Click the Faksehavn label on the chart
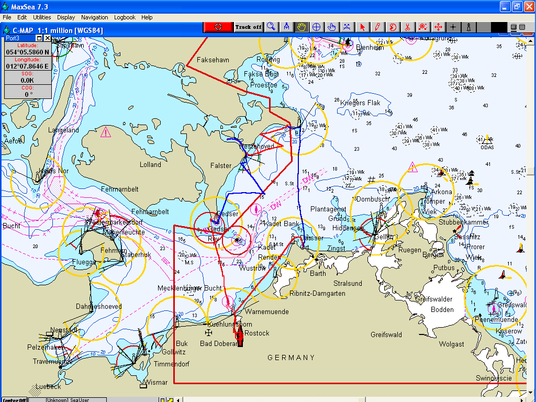 click(213, 60)
